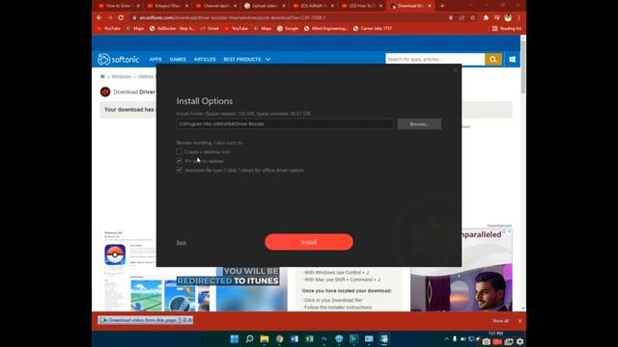Open the Gmail bookmark
The image size is (618, 347).
[210, 28]
